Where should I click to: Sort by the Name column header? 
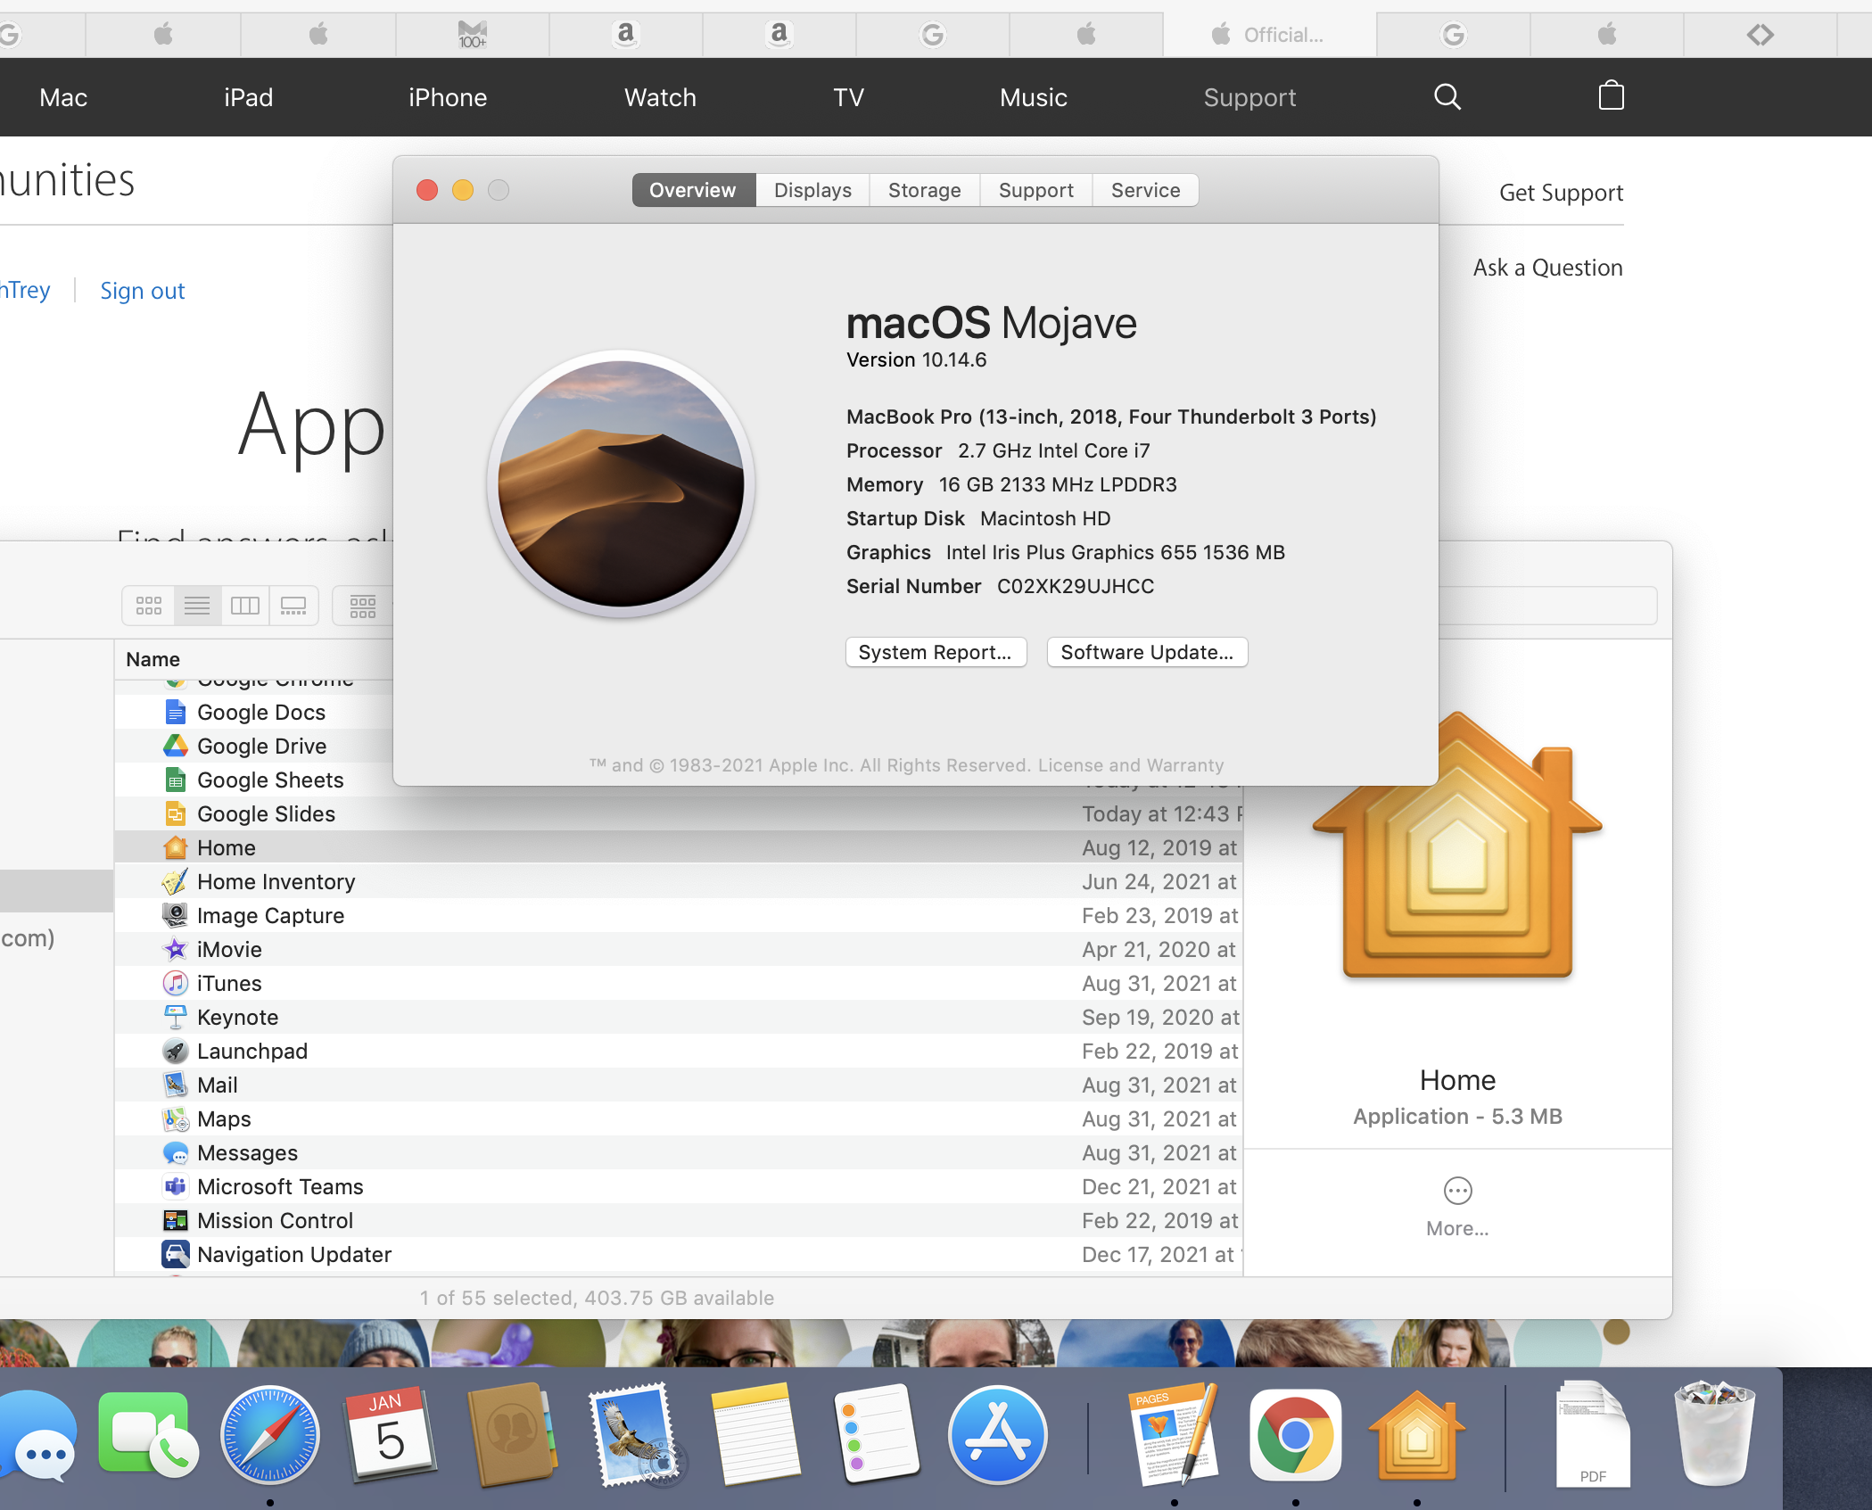153,659
